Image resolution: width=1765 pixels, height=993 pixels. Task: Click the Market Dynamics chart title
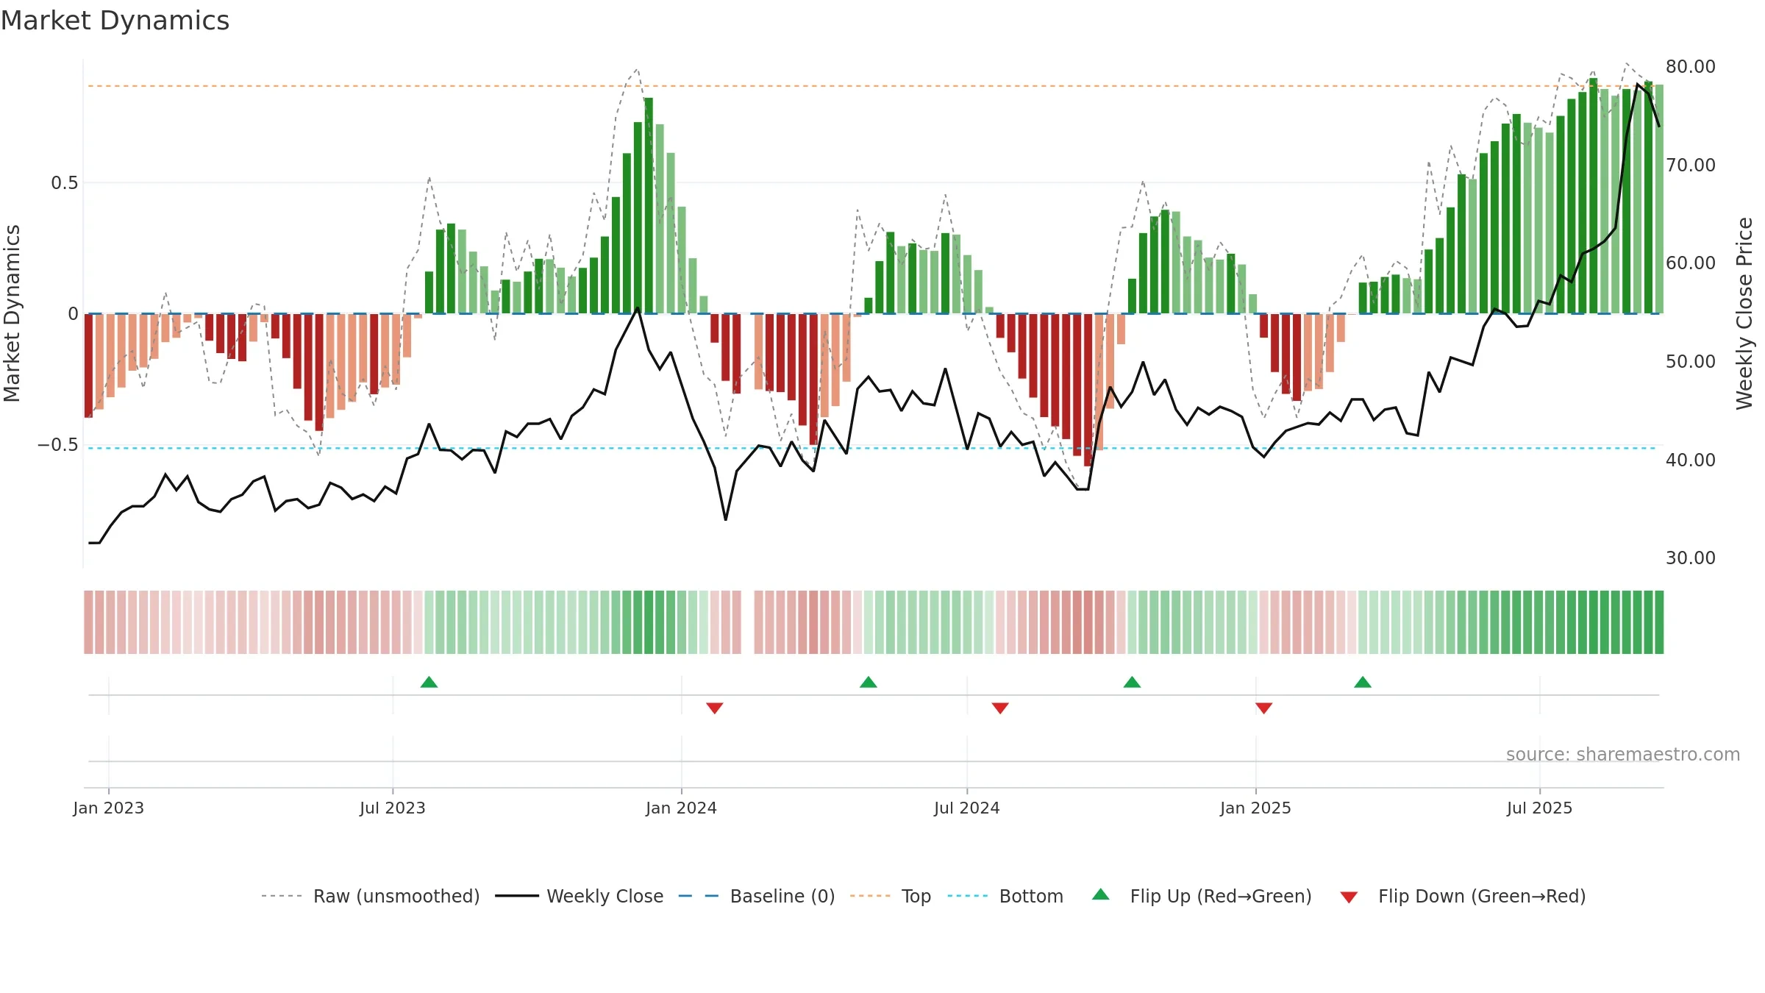tap(115, 21)
